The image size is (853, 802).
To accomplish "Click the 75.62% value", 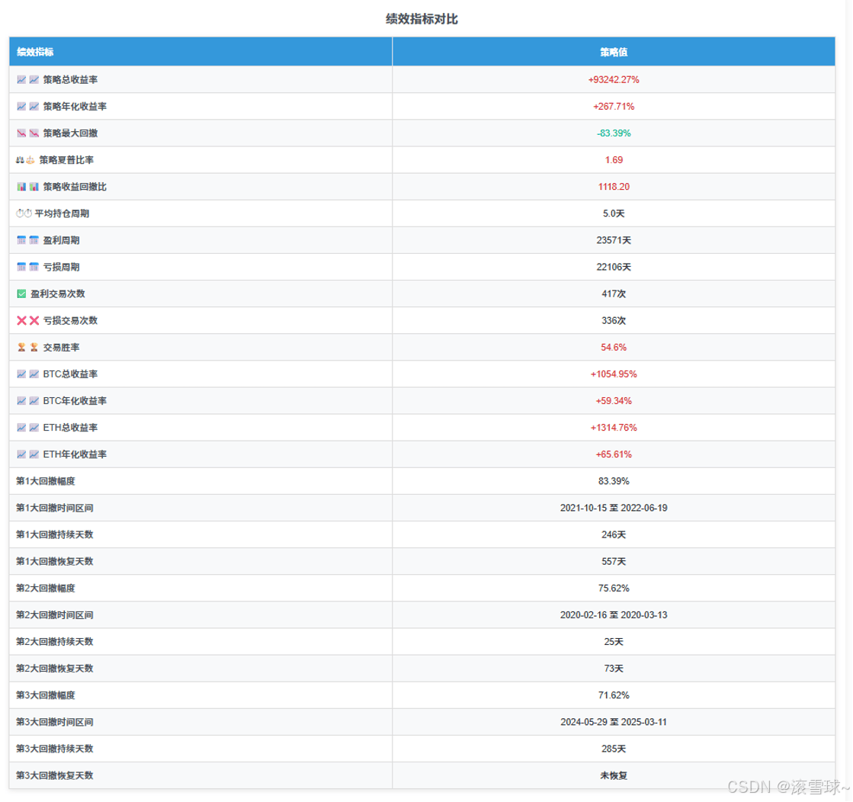I will pos(614,589).
